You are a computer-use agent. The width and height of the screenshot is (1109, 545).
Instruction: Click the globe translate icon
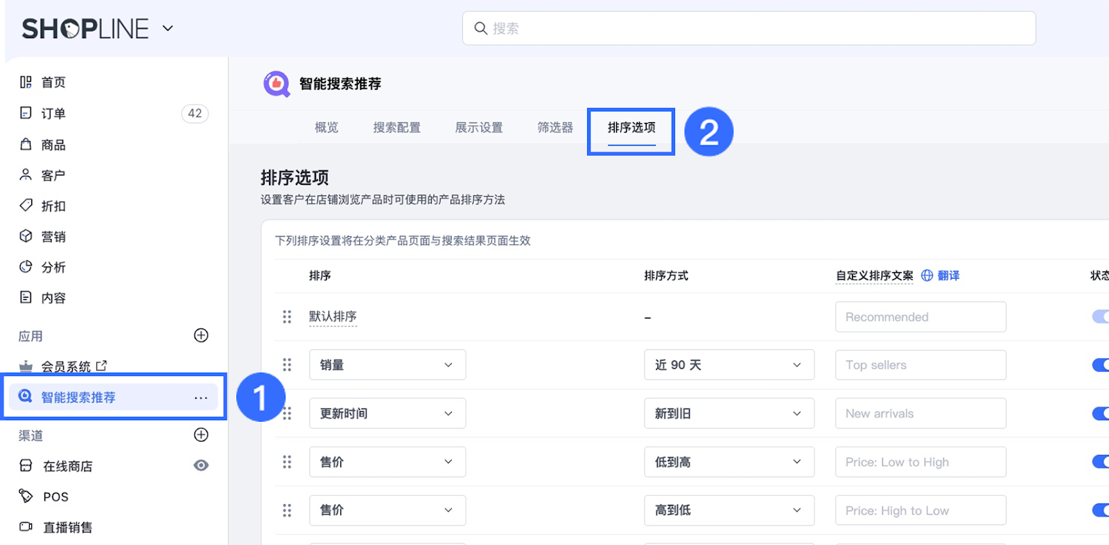point(927,276)
